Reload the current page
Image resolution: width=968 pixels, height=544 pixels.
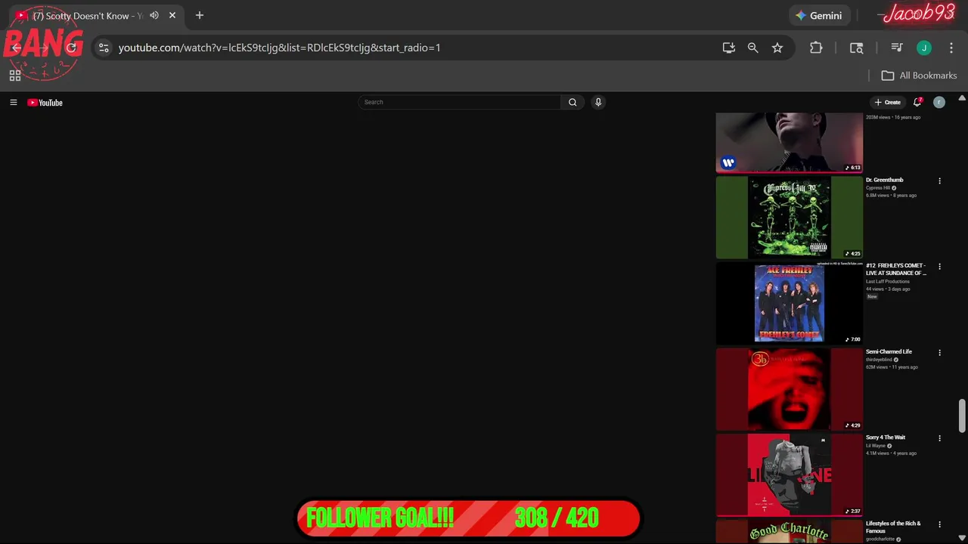point(71,48)
